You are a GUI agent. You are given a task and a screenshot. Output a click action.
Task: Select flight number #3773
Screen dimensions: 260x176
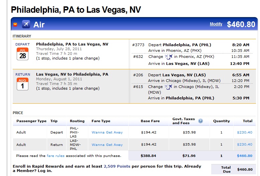coord(138,45)
